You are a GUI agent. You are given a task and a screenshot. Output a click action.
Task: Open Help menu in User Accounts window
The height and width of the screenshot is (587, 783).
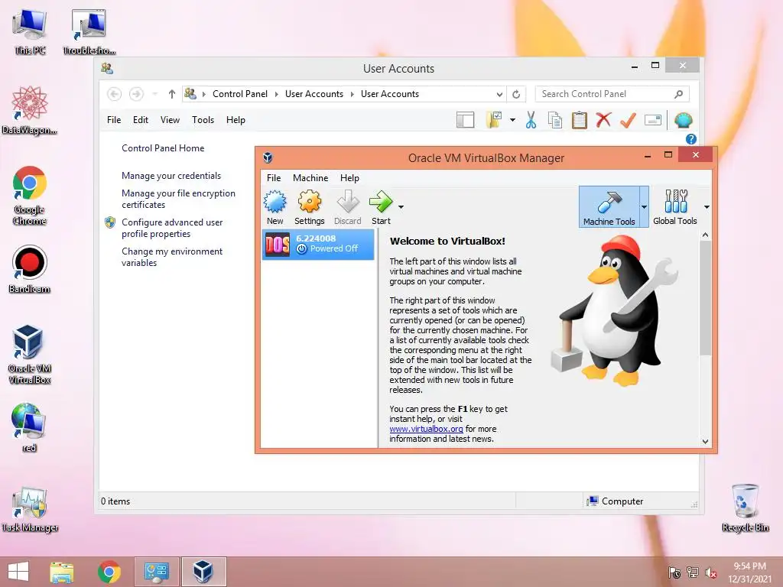pyautogui.click(x=236, y=120)
